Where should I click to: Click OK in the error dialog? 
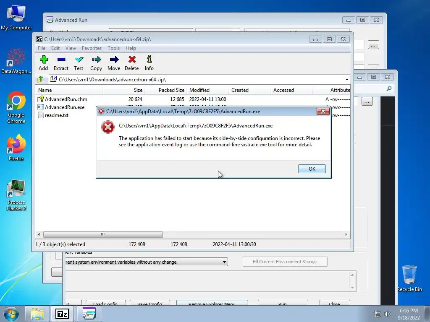(x=312, y=169)
